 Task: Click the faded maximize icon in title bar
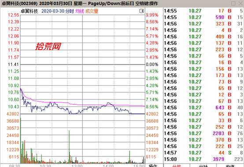[233, 4]
